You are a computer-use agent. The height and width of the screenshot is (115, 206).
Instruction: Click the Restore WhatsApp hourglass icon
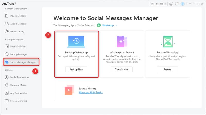pyautogui.click(x=168, y=41)
